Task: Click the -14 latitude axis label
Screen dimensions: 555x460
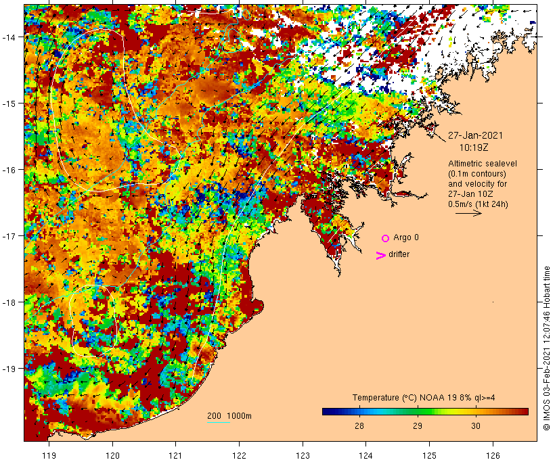Action: (12, 37)
